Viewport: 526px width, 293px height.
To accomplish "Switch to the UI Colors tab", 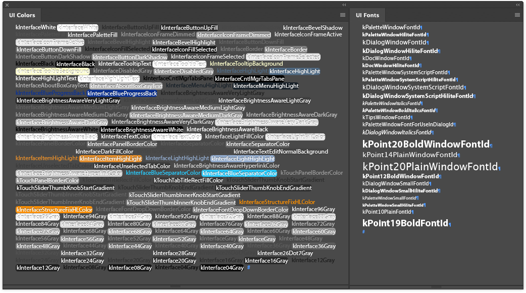I will (x=22, y=15).
